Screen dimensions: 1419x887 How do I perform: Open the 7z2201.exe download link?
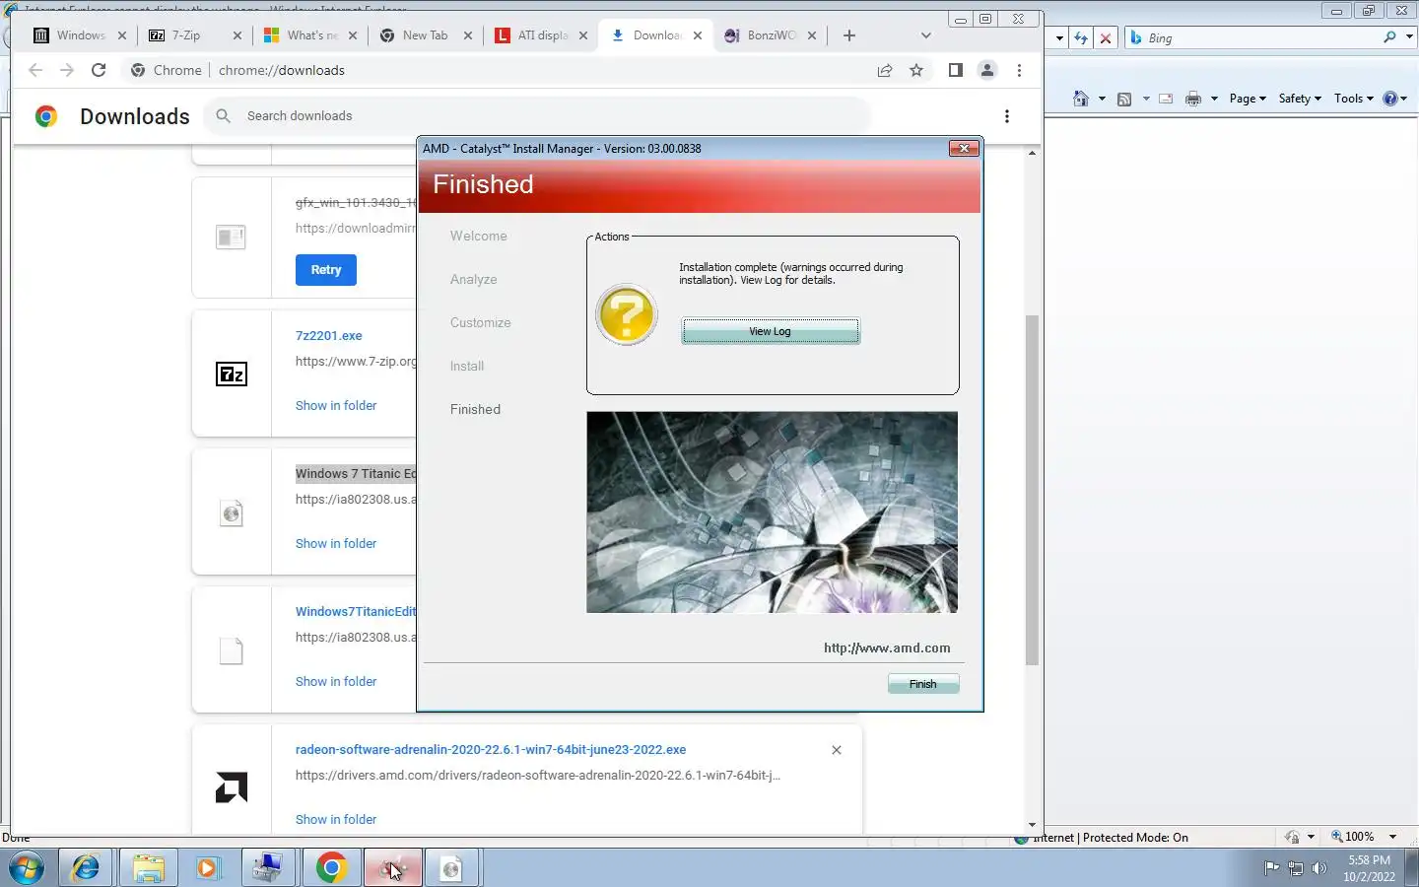point(328,335)
